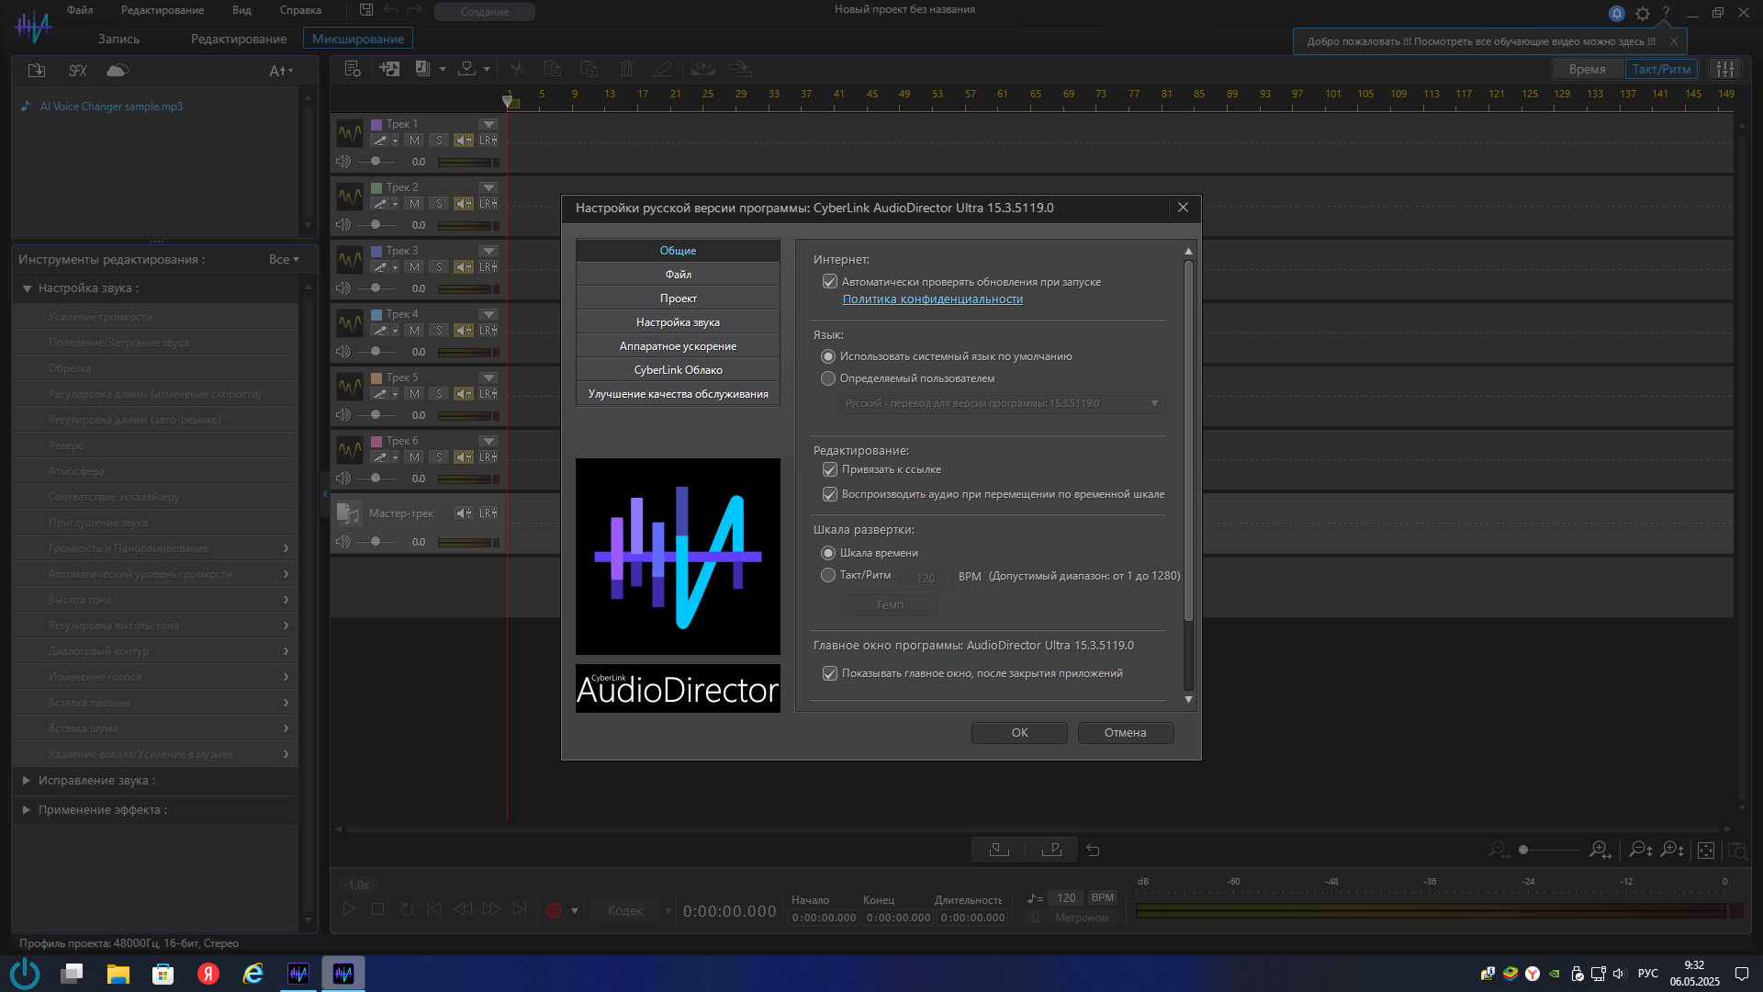Open the Политика конфиденциальности link
The image size is (1763, 992).
tap(933, 299)
